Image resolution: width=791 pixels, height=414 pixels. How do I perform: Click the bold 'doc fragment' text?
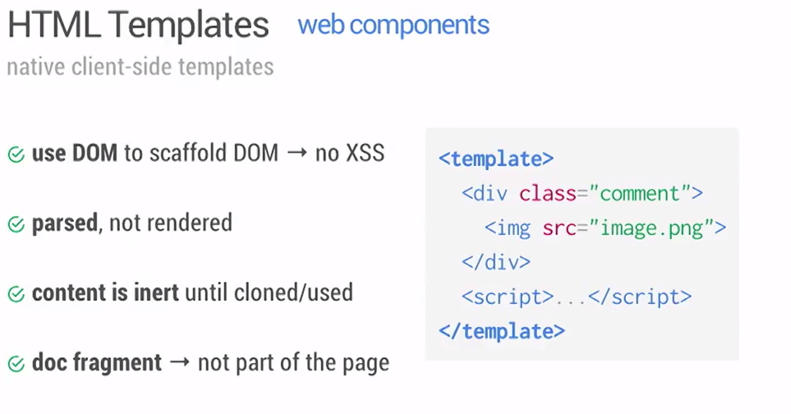[97, 362]
